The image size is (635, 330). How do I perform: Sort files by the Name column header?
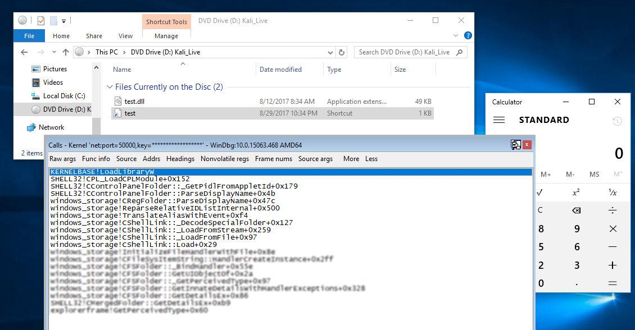click(122, 70)
